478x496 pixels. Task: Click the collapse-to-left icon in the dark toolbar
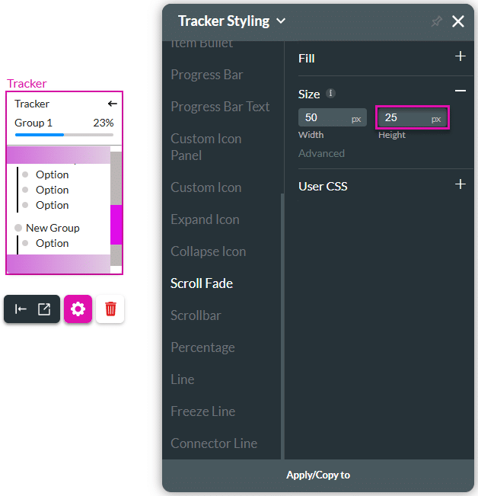[21, 309]
